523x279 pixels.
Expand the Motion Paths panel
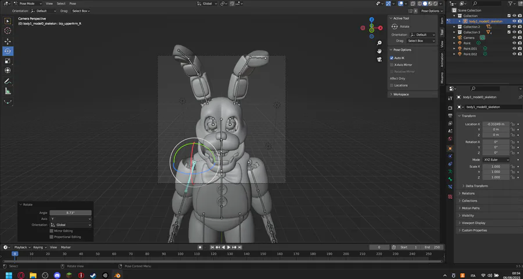[x=470, y=208]
